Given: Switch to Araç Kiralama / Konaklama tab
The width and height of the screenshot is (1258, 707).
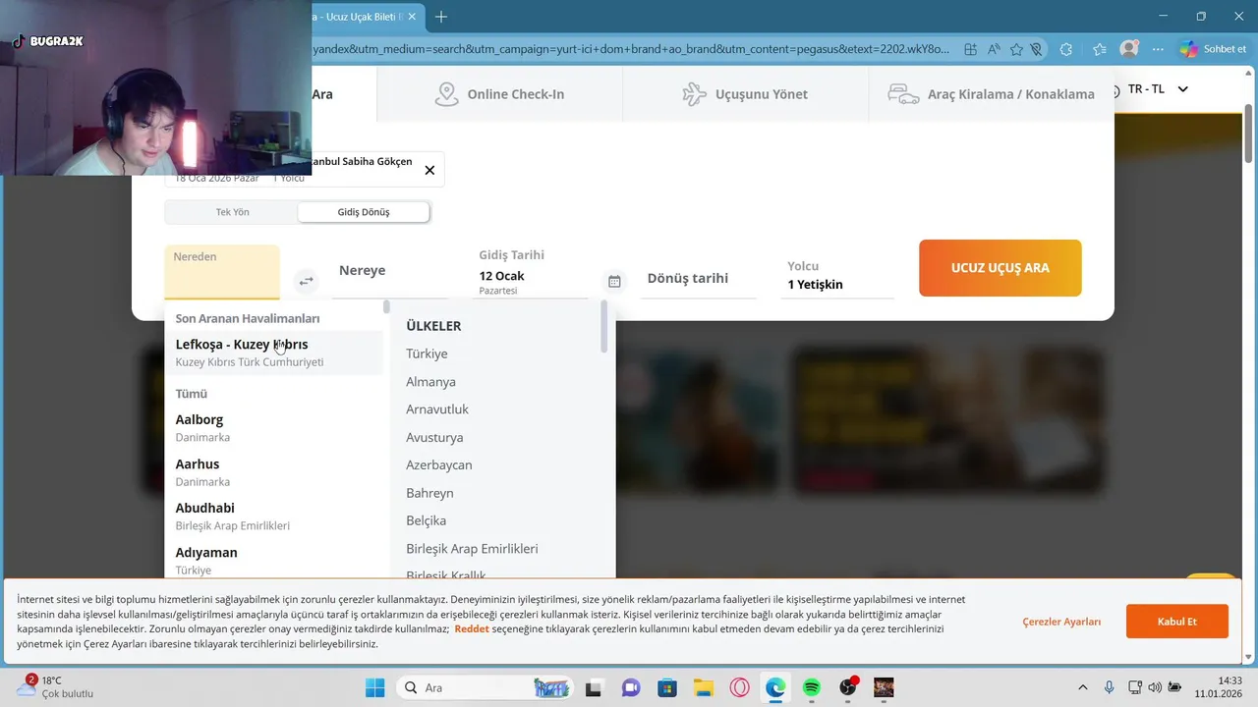Looking at the screenshot, I should click(991, 94).
